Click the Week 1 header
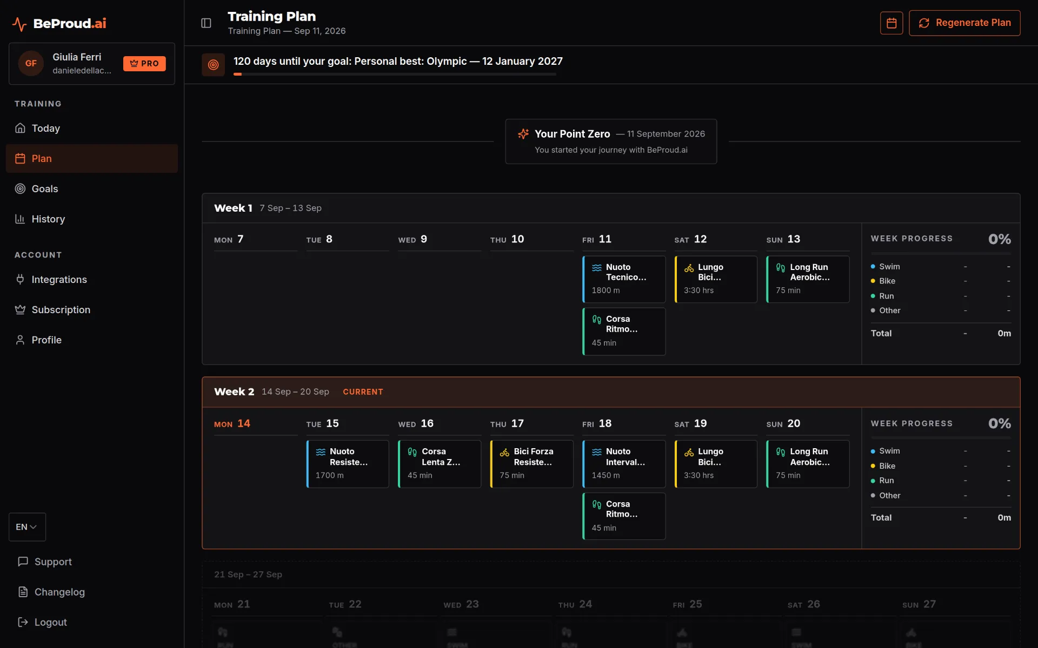 tap(611, 208)
